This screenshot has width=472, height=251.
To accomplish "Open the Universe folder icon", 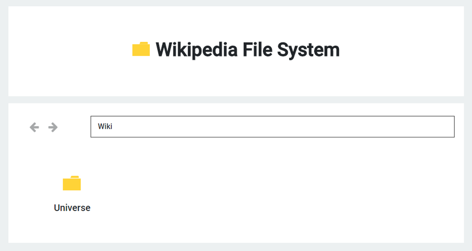I will click(72, 183).
